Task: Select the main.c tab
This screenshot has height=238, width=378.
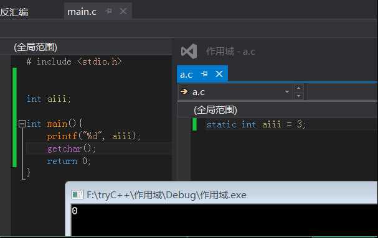Action: point(82,12)
